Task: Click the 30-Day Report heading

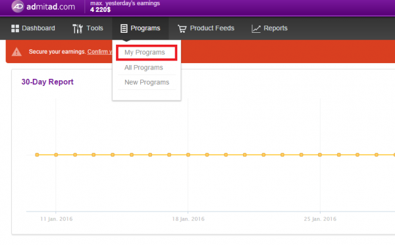Action: click(47, 82)
